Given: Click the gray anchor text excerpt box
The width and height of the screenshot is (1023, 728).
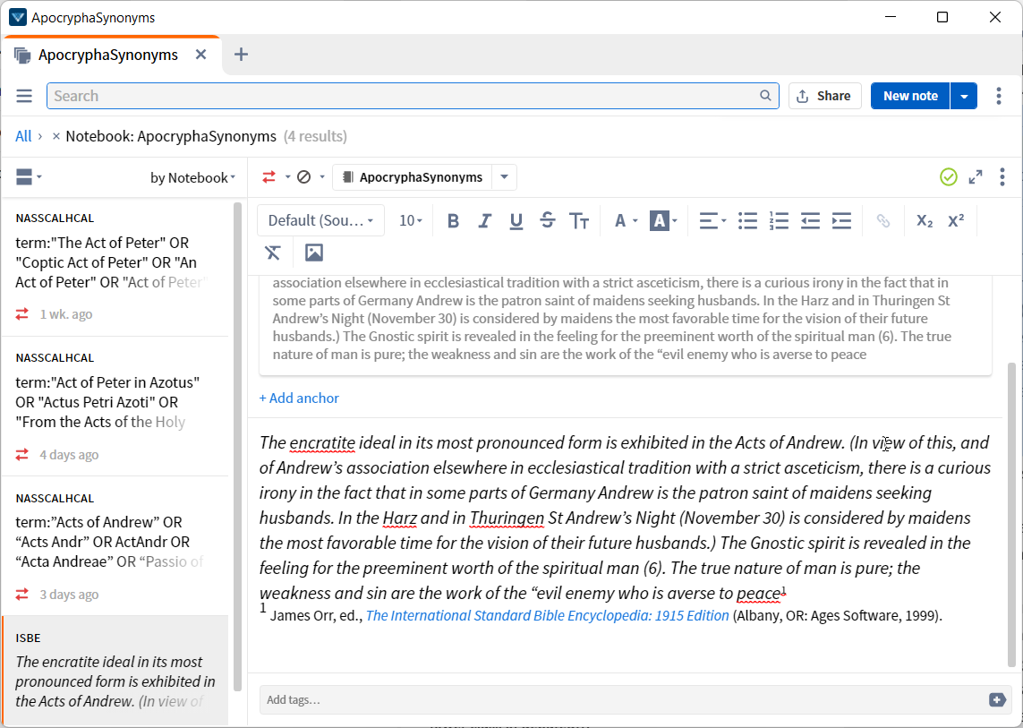Looking at the screenshot, I should 625,324.
